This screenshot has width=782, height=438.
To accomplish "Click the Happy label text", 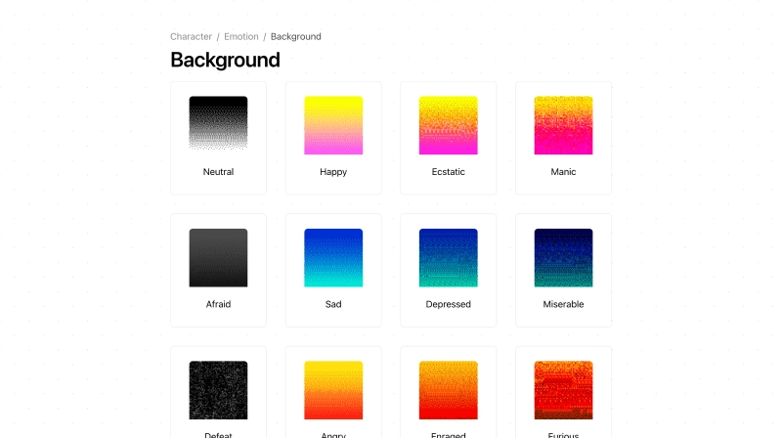I will point(333,172).
